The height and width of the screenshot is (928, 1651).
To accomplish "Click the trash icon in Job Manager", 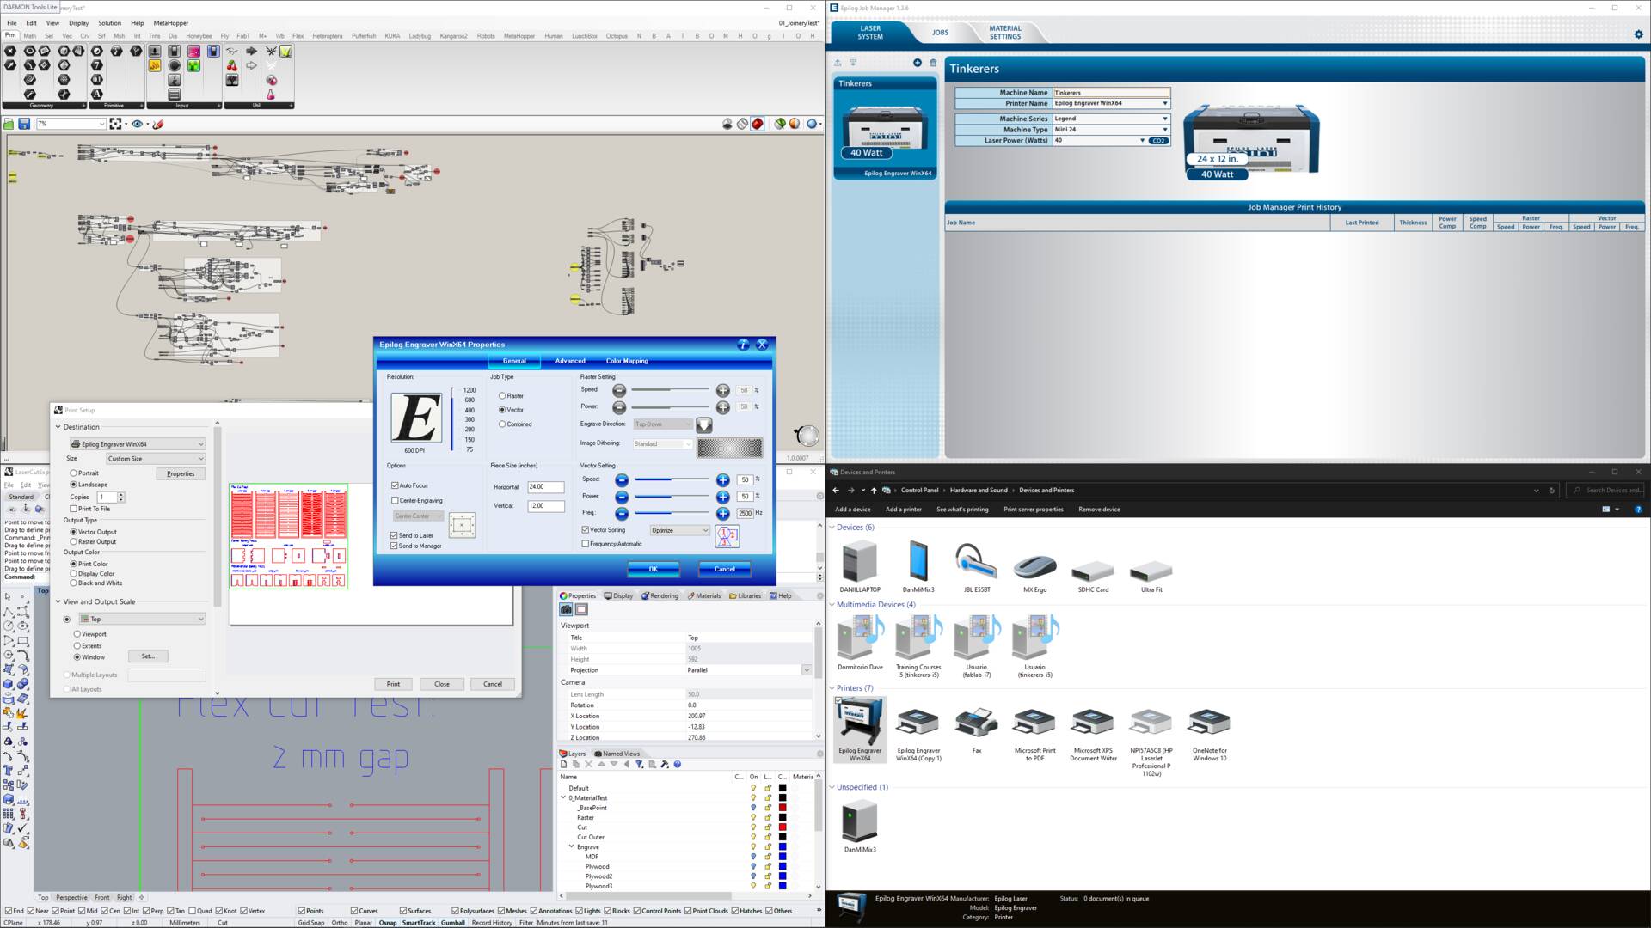I will (933, 63).
